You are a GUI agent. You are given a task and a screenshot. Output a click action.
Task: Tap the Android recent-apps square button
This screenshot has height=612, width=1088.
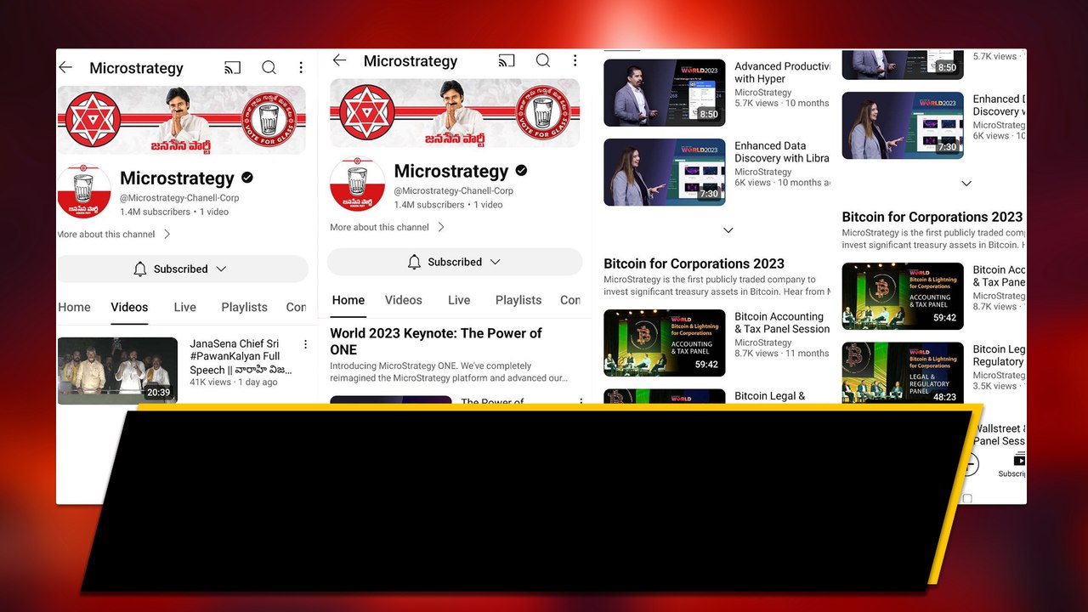point(966,499)
